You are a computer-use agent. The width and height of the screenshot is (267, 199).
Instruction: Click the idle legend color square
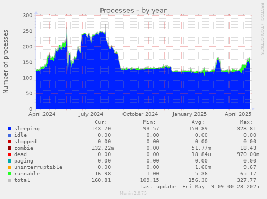[9, 135]
